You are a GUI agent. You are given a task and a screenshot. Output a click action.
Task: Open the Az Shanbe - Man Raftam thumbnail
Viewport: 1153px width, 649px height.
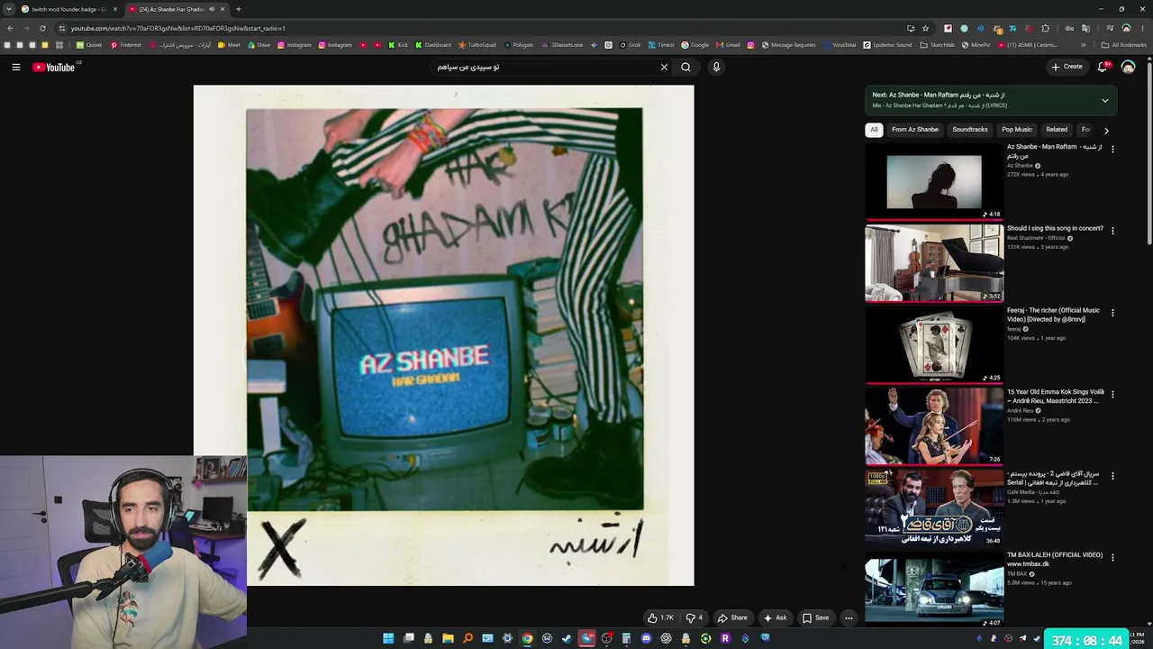pyautogui.click(x=934, y=181)
